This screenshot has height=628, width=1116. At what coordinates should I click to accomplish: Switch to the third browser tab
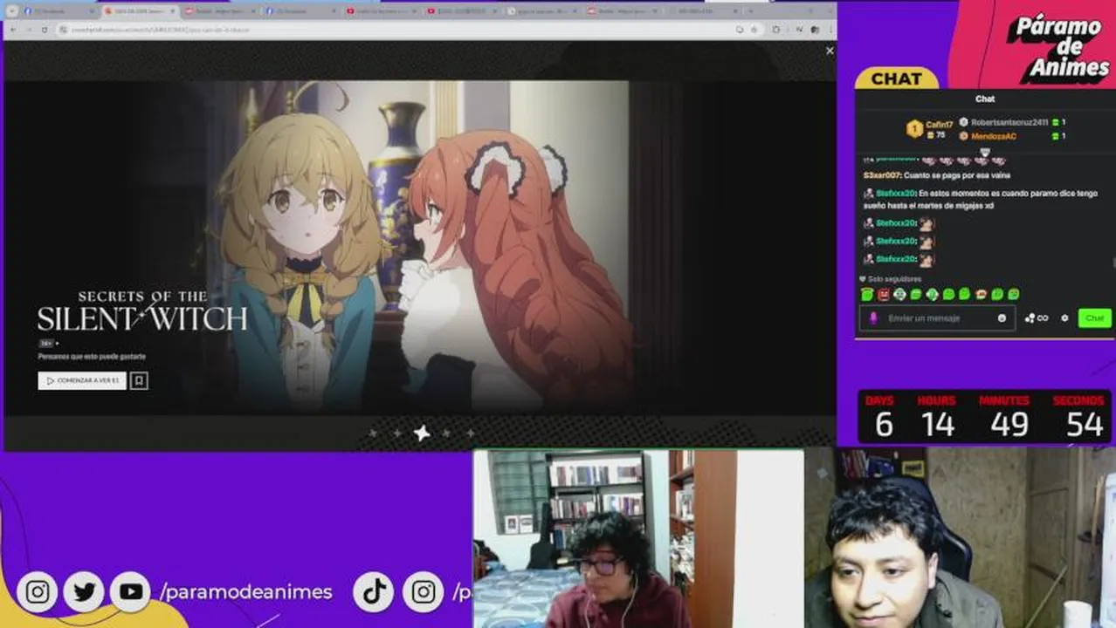[x=218, y=11]
